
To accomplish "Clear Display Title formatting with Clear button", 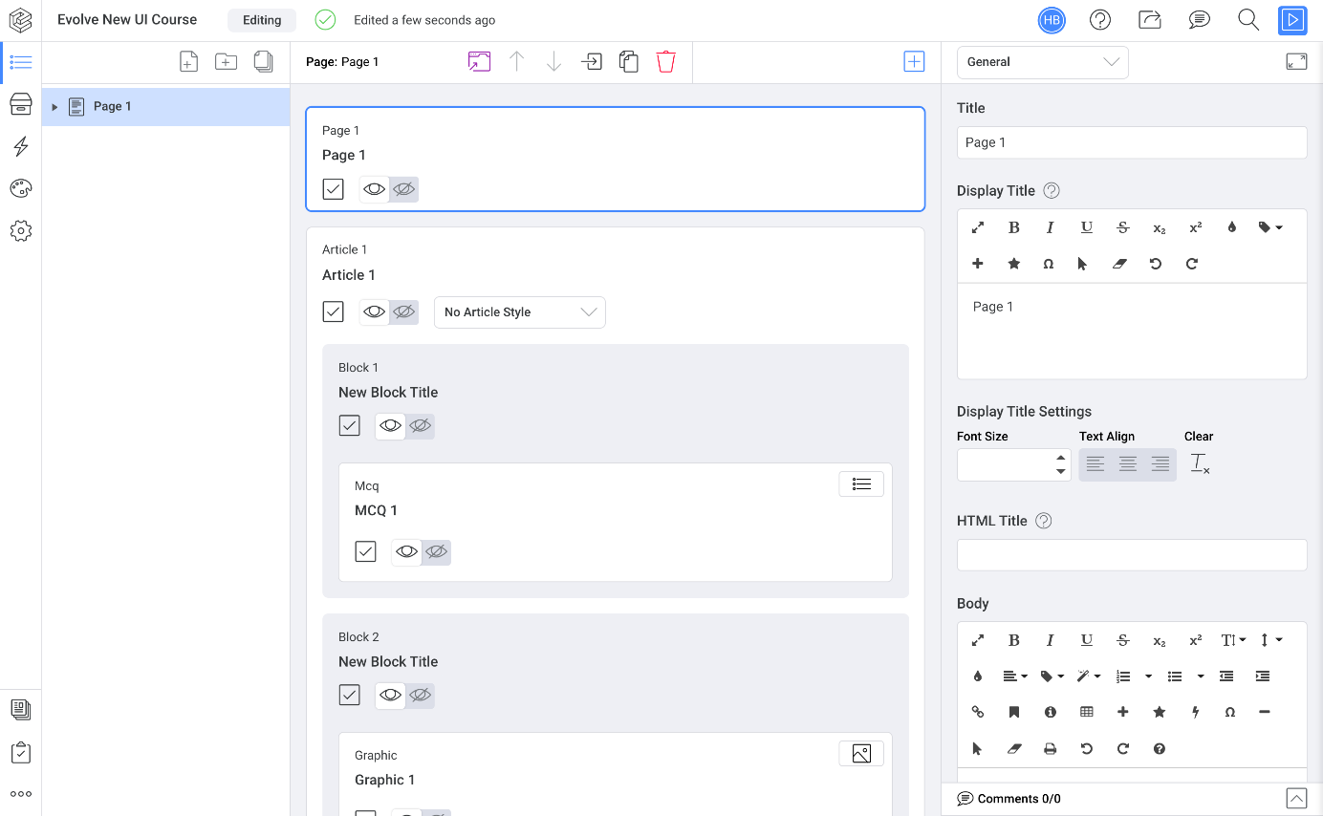I will coord(1200,463).
